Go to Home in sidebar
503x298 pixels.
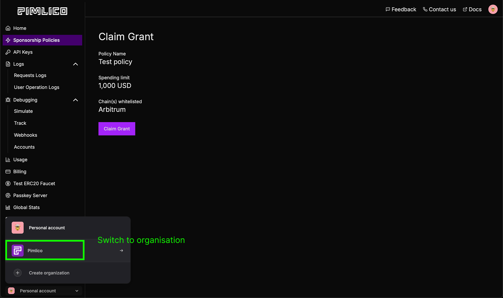pyautogui.click(x=42, y=28)
